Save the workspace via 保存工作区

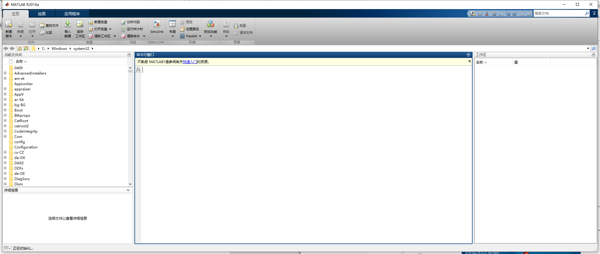coord(80,29)
